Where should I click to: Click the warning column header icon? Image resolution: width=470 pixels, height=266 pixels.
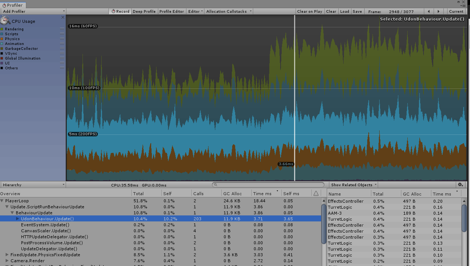(316, 193)
